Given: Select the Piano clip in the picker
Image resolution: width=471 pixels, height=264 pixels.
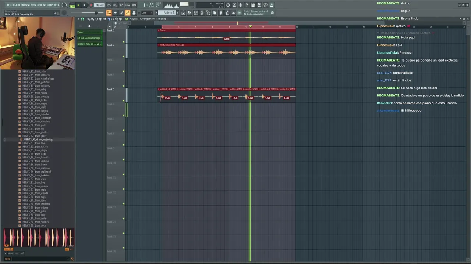Looking at the screenshot, I should pos(89,32).
